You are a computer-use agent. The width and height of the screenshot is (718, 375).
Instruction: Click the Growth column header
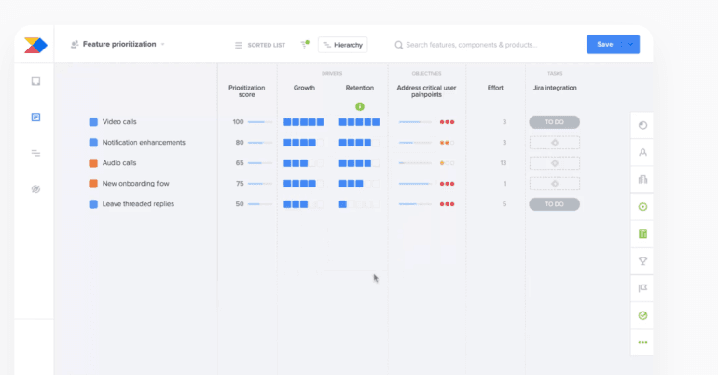pos(304,88)
